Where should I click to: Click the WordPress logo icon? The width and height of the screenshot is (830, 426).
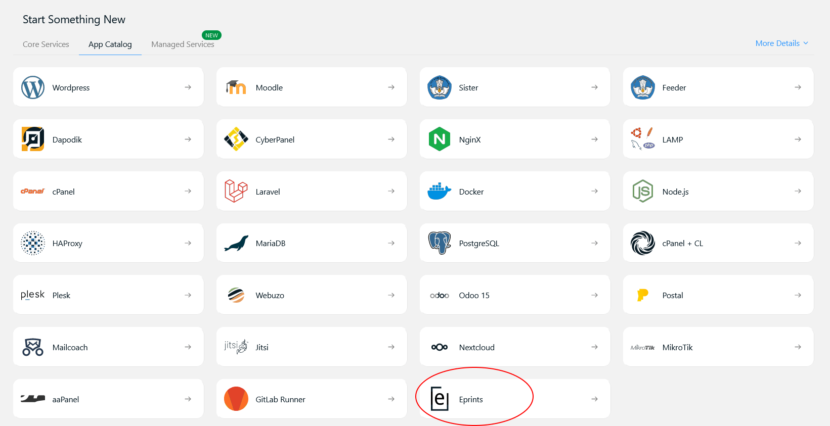click(33, 87)
